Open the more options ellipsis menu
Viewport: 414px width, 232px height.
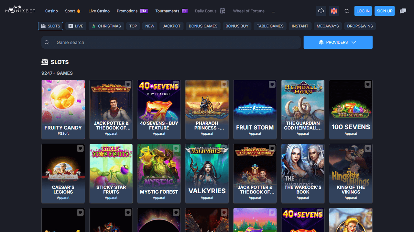274,11
